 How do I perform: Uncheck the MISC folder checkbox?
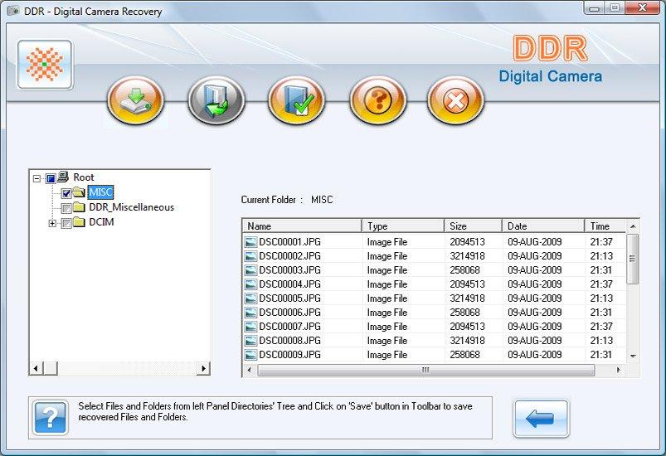coord(66,193)
